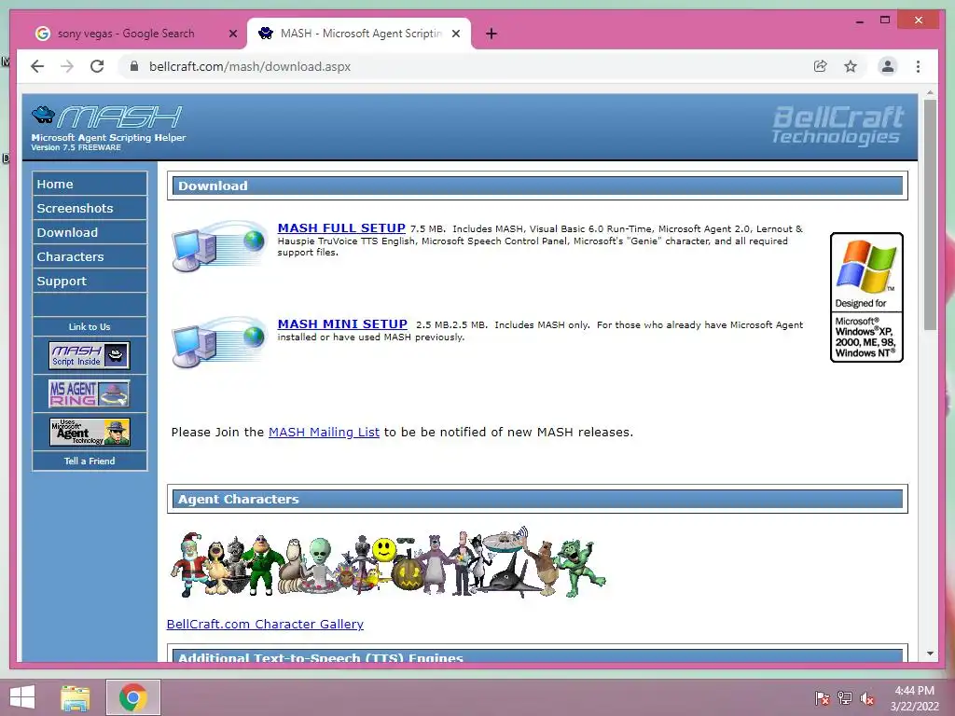Share this page icon in address bar

tap(821, 66)
